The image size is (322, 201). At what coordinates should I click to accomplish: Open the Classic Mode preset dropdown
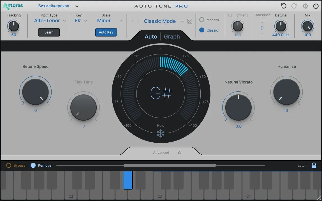(x=164, y=21)
